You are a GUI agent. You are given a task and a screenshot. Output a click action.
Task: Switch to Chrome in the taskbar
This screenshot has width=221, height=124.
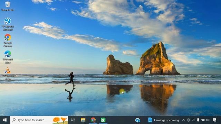pyautogui.click(x=93, y=120)
